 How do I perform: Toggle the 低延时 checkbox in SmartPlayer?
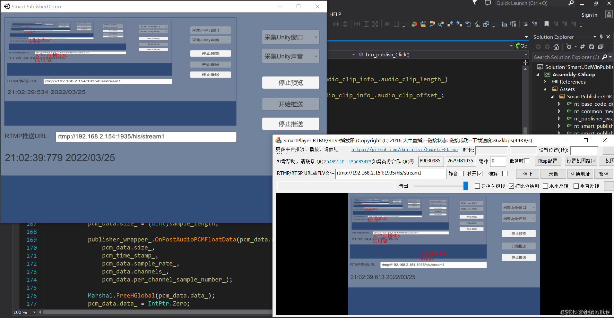click(x=527, y=161)
